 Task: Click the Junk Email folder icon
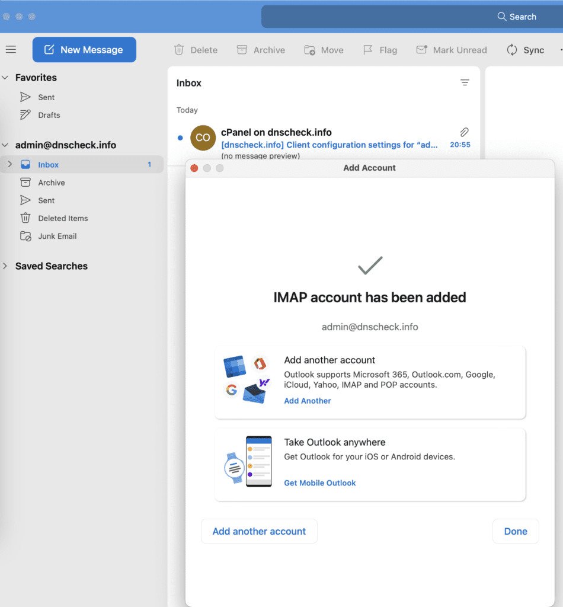point(25,236)
